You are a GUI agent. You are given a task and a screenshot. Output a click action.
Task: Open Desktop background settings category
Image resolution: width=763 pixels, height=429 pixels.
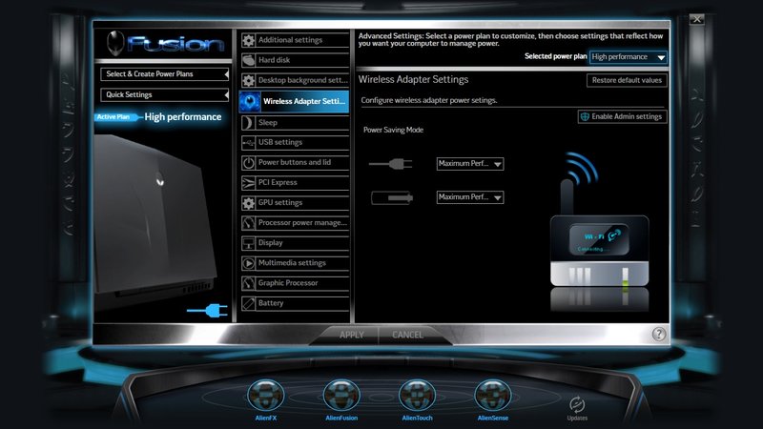[x=295, y=80]
